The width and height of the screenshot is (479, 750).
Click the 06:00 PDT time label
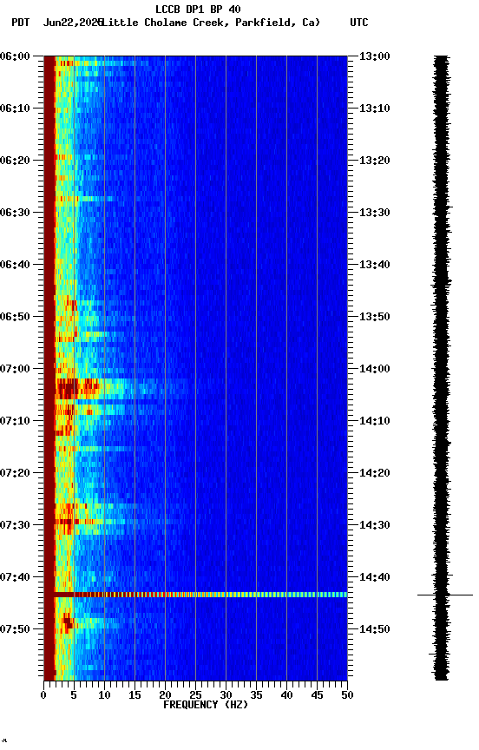[15, 56]
